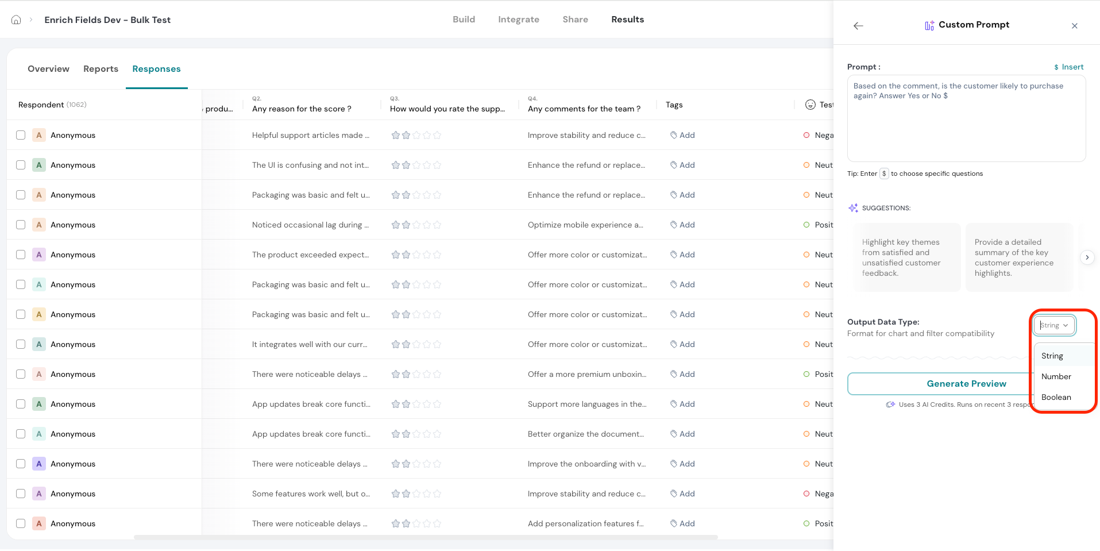1100x551 pixels.
Task: Tick the checkbox in the last respondent row
Action: 21,523
